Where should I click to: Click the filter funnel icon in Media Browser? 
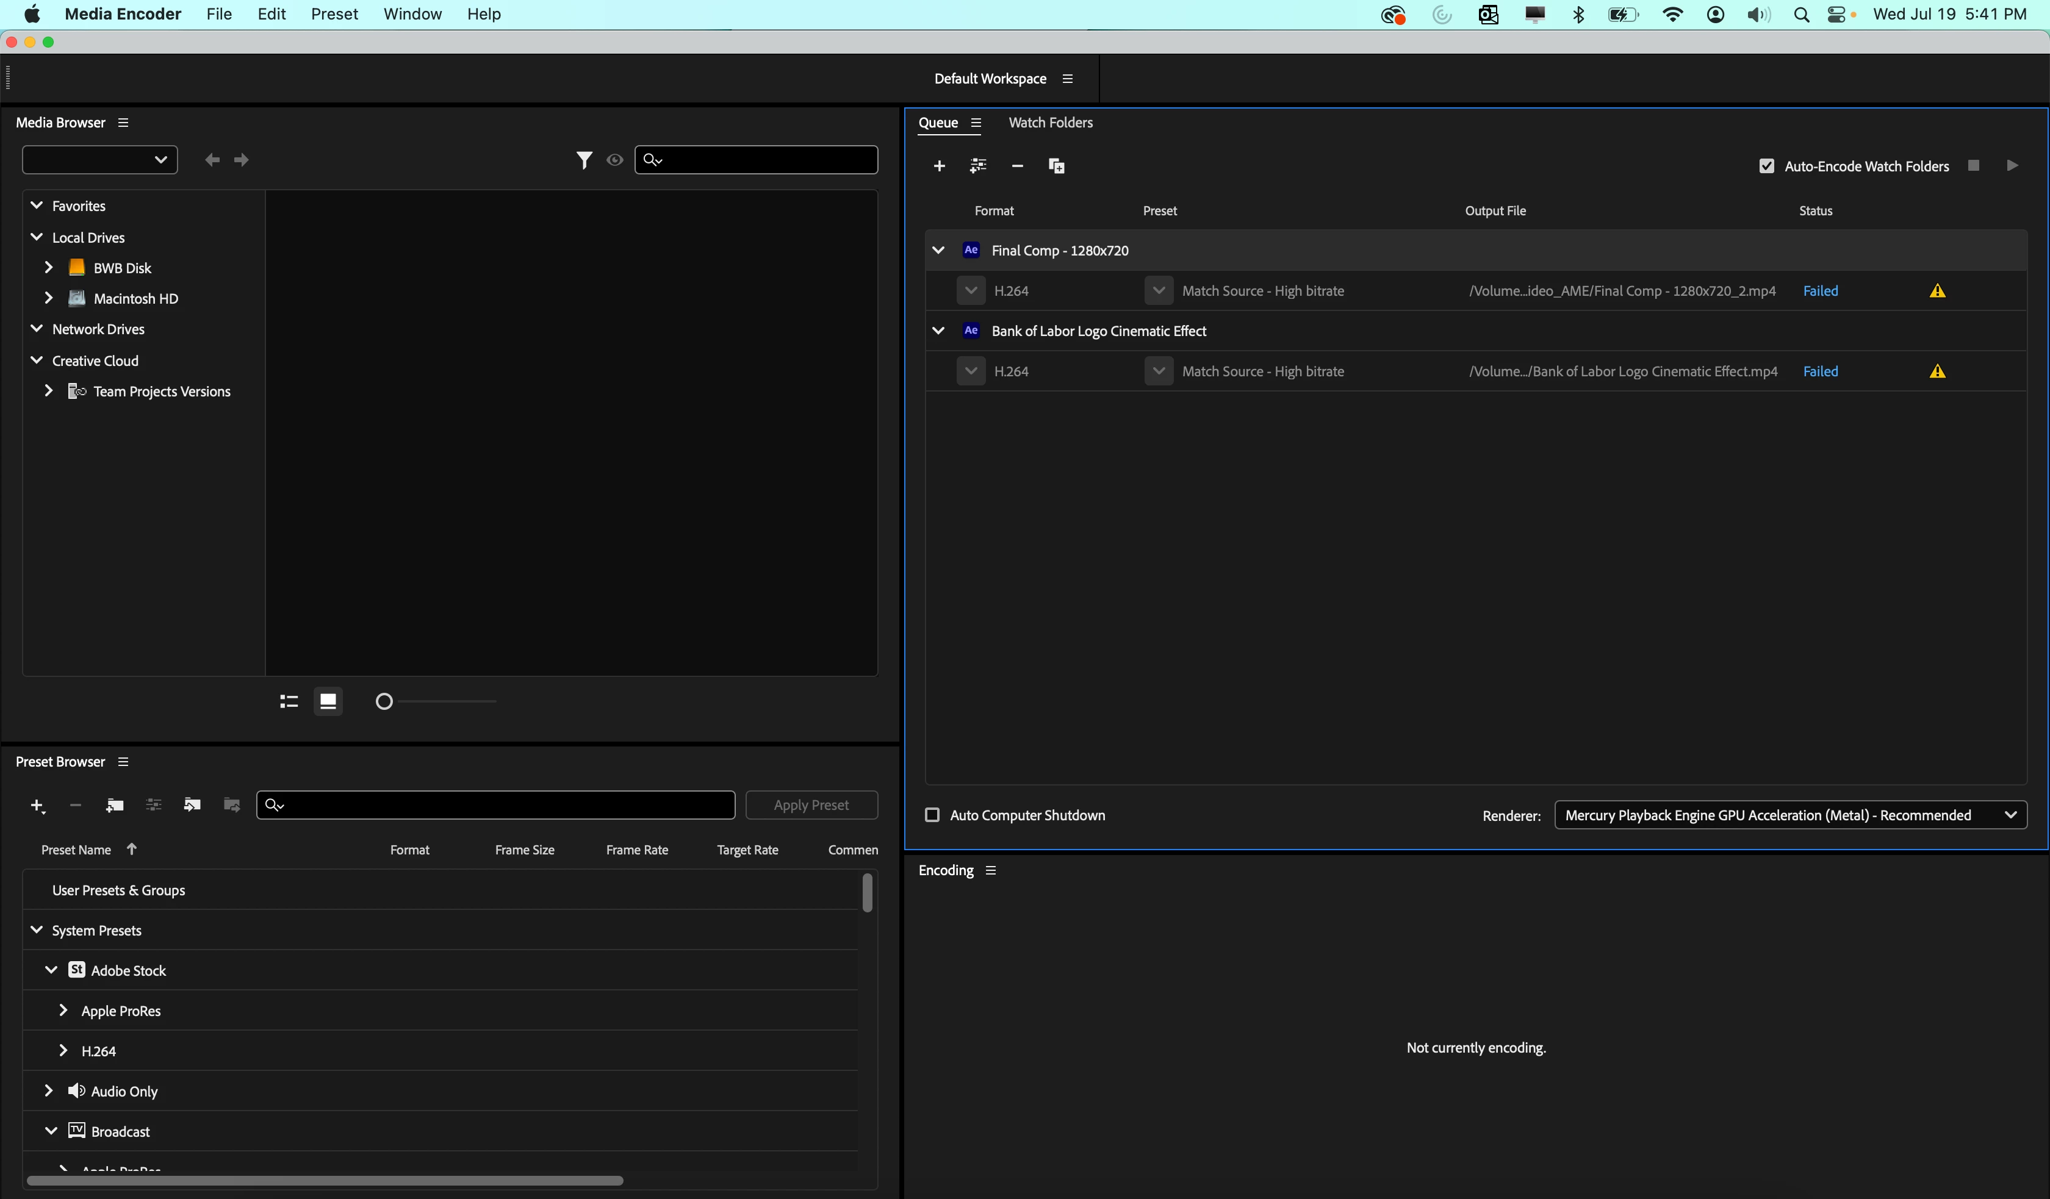coord(583,159)
